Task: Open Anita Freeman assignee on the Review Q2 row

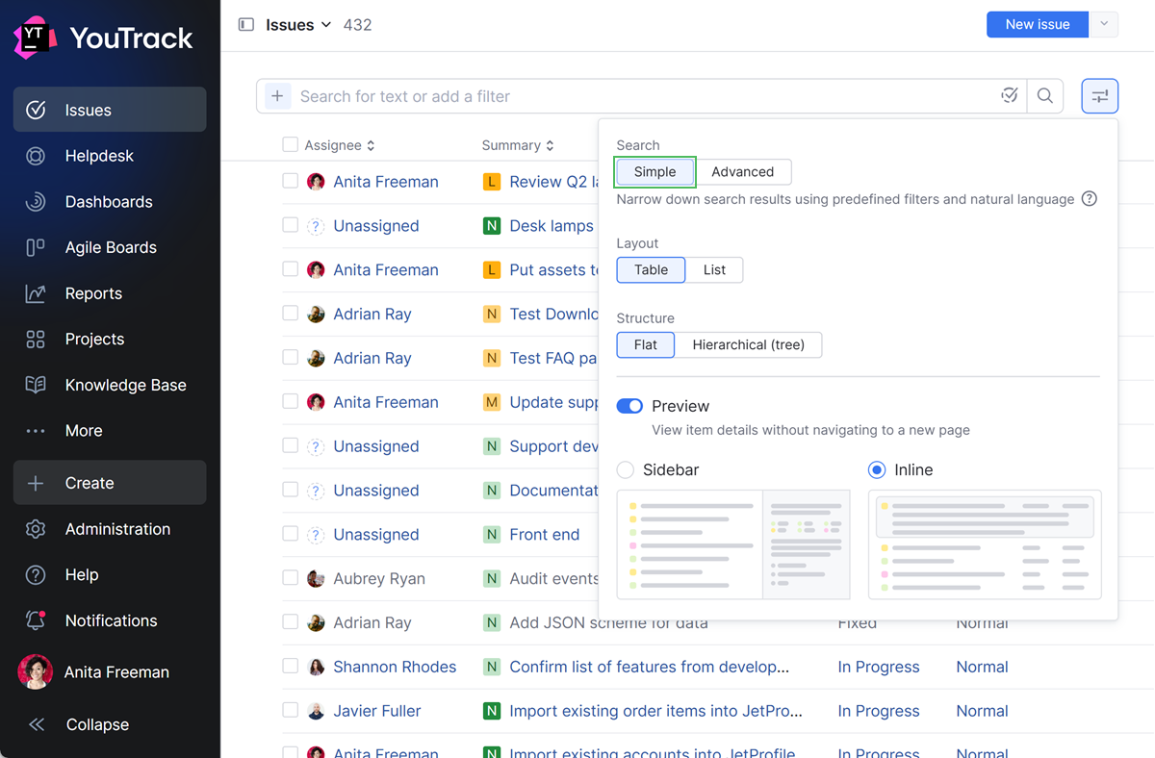Action: pos(386,182)
